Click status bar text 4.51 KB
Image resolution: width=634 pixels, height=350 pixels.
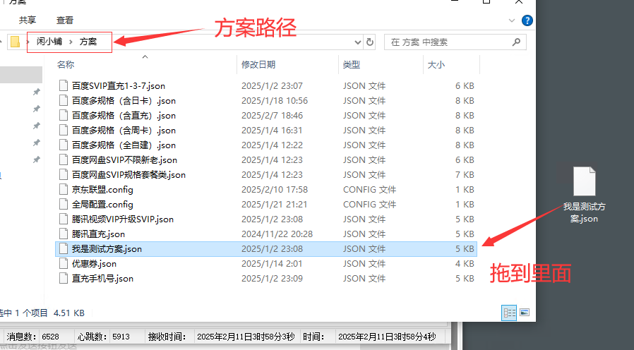[68, 313]
